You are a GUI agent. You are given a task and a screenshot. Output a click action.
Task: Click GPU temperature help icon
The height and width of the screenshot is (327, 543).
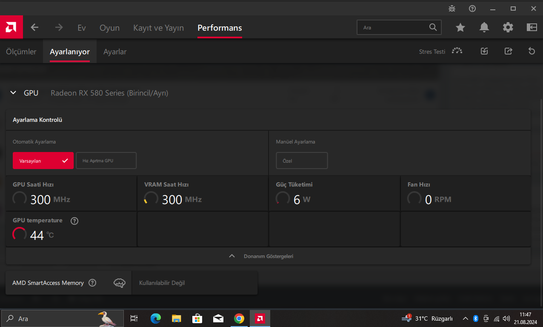tap(74, 221)
